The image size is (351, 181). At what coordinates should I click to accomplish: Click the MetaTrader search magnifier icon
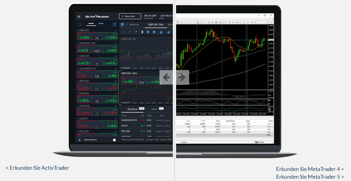coord(268,22)
